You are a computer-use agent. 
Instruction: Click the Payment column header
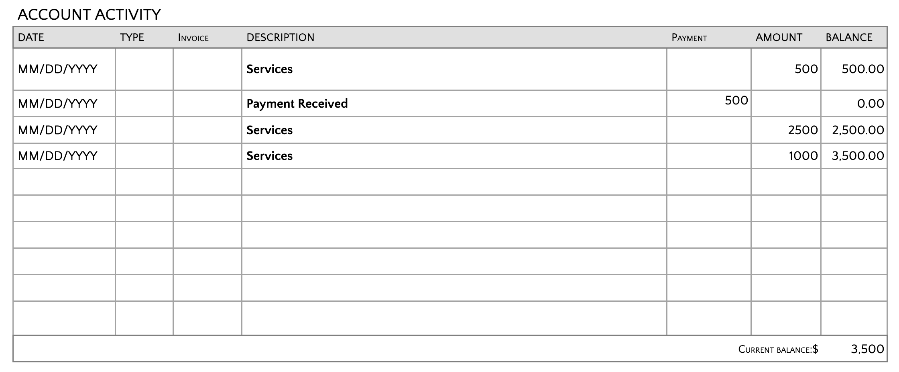[689, 38]
